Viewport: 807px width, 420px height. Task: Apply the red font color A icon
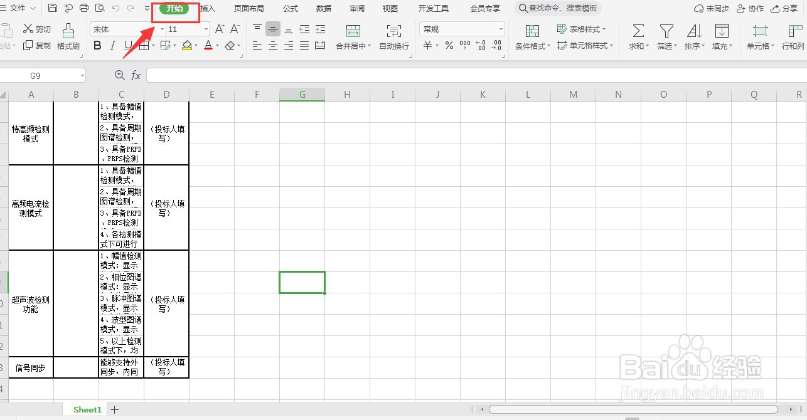(x=208, y=45)
